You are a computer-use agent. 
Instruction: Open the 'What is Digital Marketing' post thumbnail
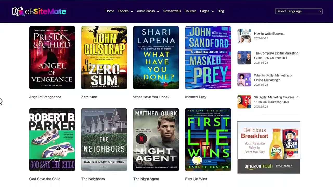pyautogui.click(x=244, y=79)
